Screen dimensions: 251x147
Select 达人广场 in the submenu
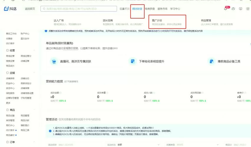[x=59, y=21]
